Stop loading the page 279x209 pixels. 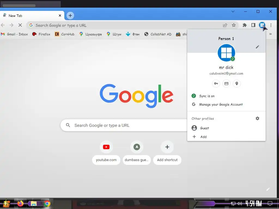[x=20, y=25]
